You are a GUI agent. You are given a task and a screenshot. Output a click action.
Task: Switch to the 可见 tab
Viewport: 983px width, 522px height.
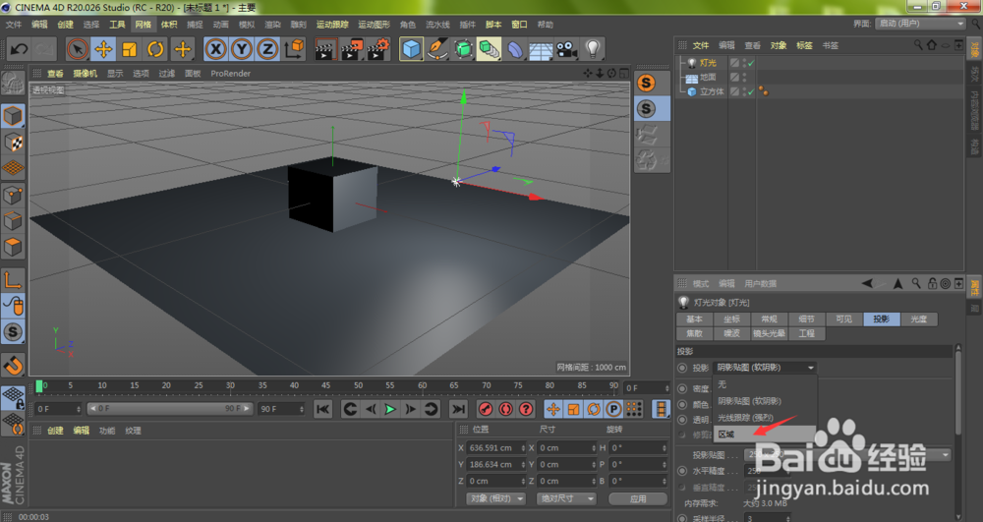click(843, 319)
